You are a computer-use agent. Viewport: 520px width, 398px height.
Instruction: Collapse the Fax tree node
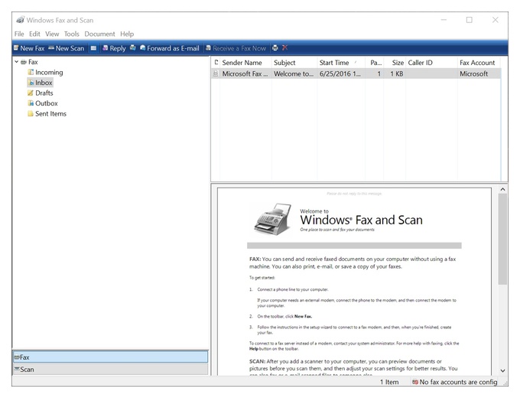pos(16,62)
